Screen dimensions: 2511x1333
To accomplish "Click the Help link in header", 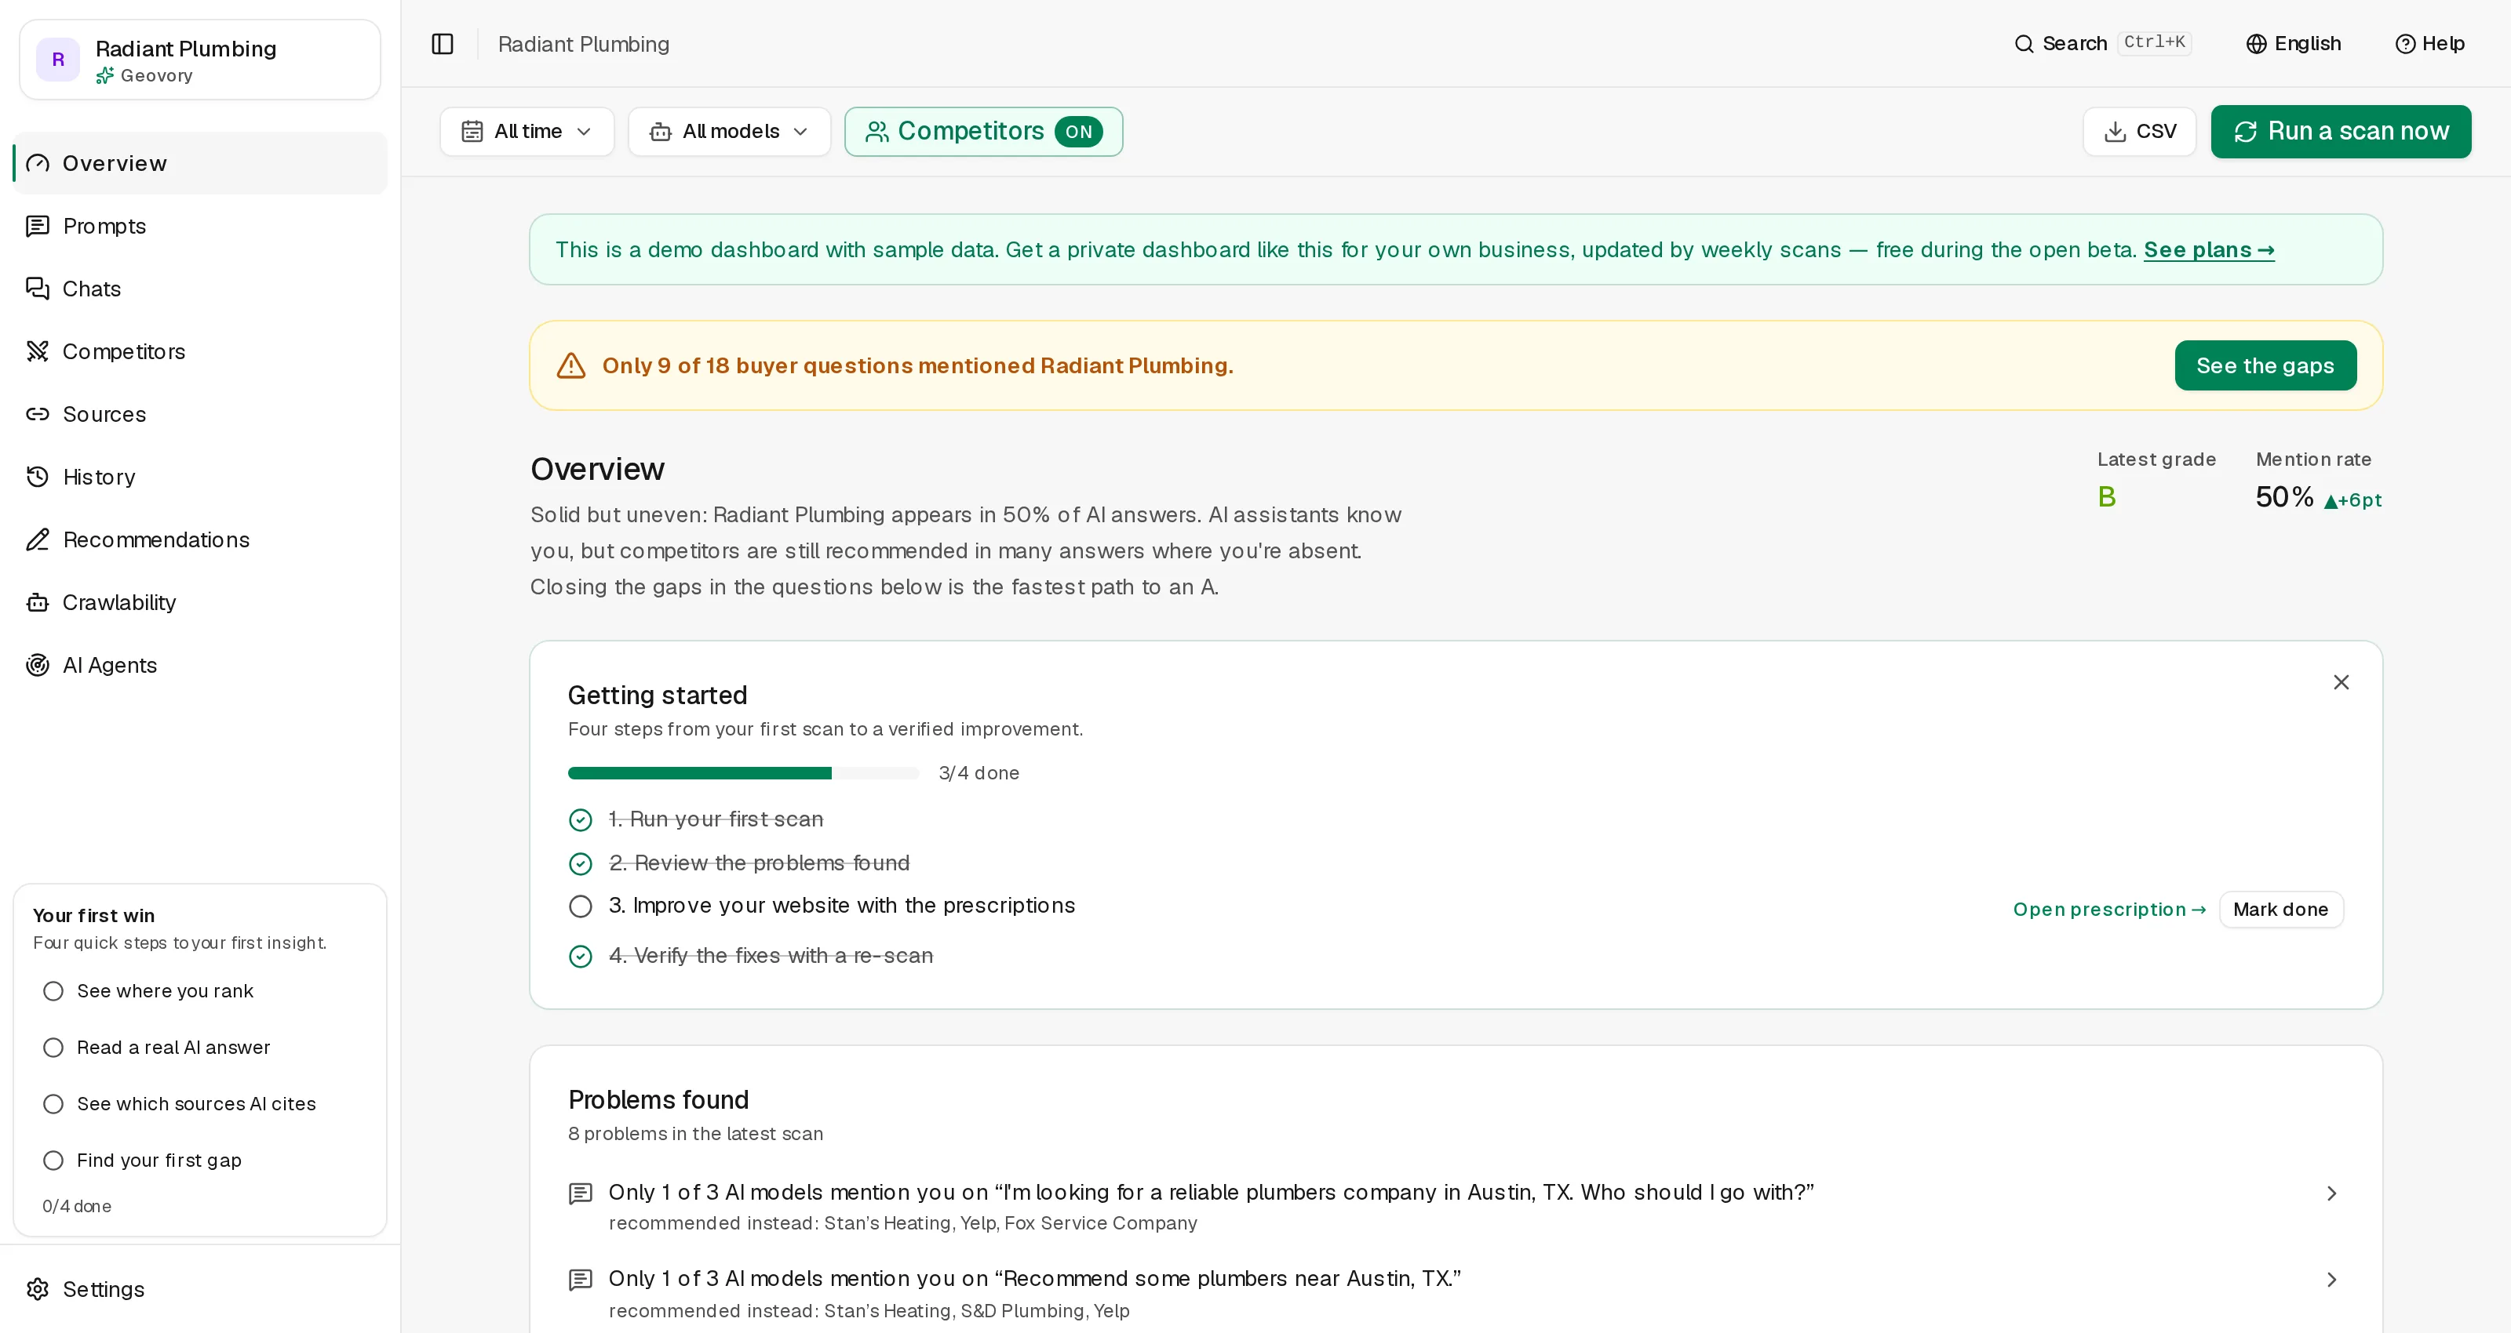I will click(x=2430, y=44).
